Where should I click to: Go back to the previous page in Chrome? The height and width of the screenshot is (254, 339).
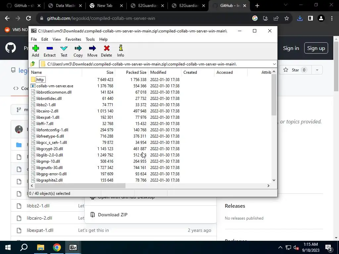tap(7, 19)
